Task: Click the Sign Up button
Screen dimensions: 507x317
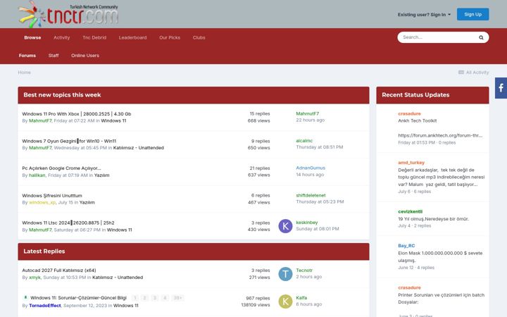Action: click(472, 14)
